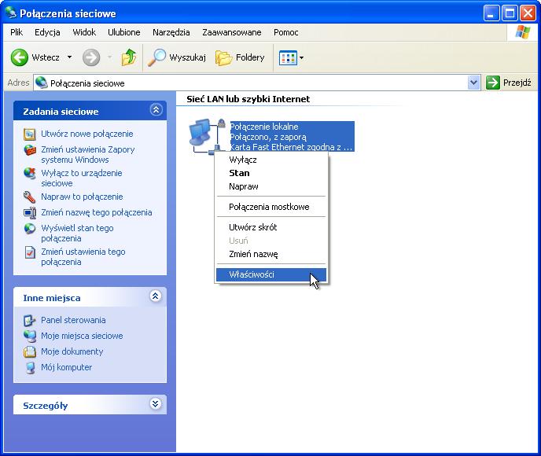Viewport: 541px width, 456px height.
Task: Go up one folder level icon
Action: tap(129, 57)
